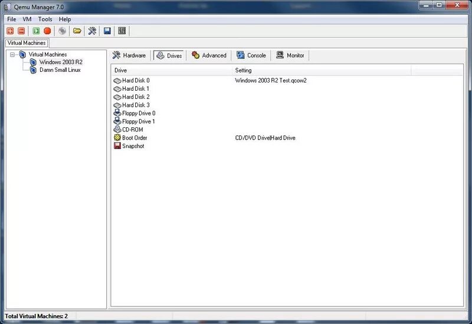Click the Windows 2003 R2 Test.qcow2 setting
This screenshot has height=324, width=472.
coord(271,81)
